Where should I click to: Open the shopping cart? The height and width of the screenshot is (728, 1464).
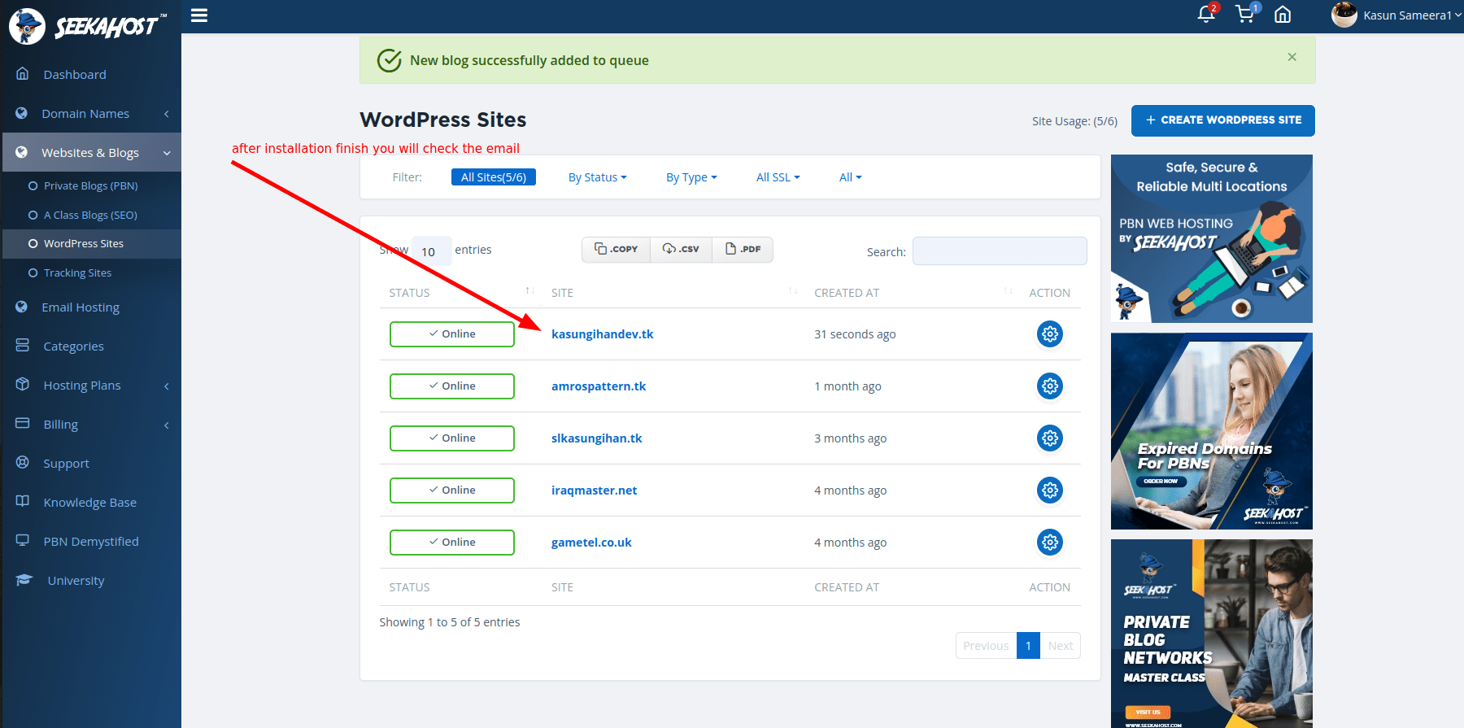[1244, 14]
